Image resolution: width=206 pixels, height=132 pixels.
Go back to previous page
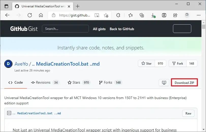(x=7, y=15)
